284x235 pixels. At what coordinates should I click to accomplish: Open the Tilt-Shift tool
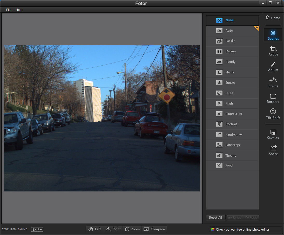tap(273, 114)
